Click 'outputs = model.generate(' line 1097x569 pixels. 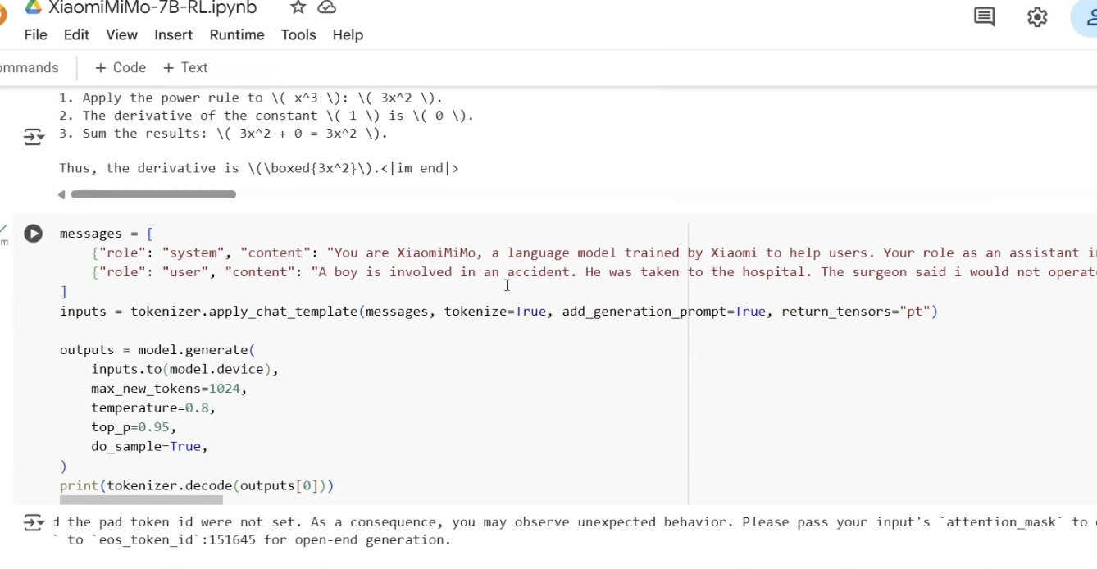(157, 350)
